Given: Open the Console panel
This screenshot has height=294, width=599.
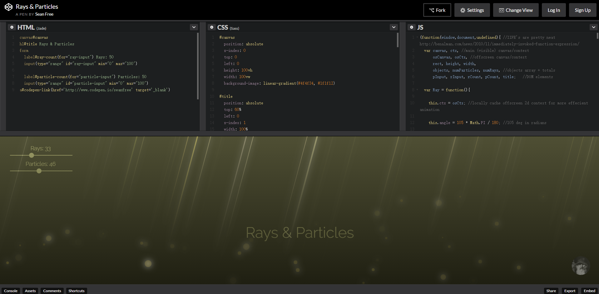Looking at the screenshot, I should 11,291.
